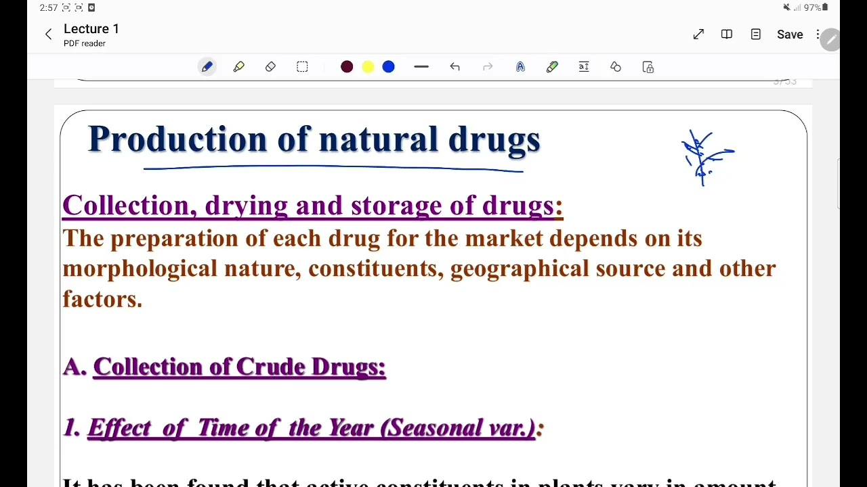
Task: Pick the blue pen color
Action: click(x=389, y=67)
